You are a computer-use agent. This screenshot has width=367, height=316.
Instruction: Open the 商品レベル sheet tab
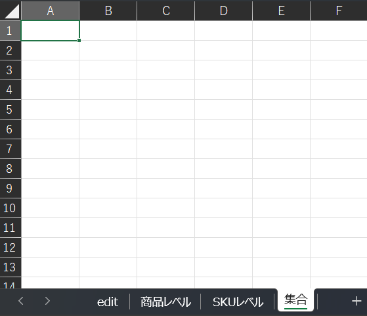point(165,302)
